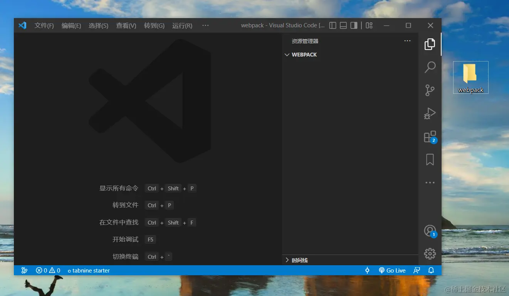This screenshot has width=509, height=296.
Task: Open 文件(F) menu
Action: [x=44, y=25]
